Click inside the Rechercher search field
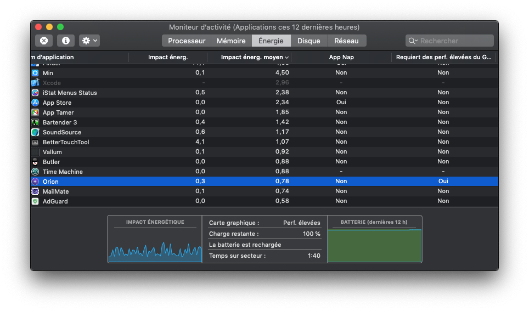This screenshot has width=529, height=311. 454,41
